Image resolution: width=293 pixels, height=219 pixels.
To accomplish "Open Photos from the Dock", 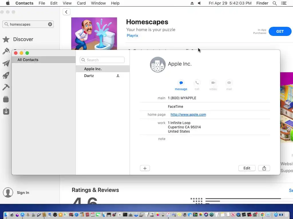I will tap(201, 215).
